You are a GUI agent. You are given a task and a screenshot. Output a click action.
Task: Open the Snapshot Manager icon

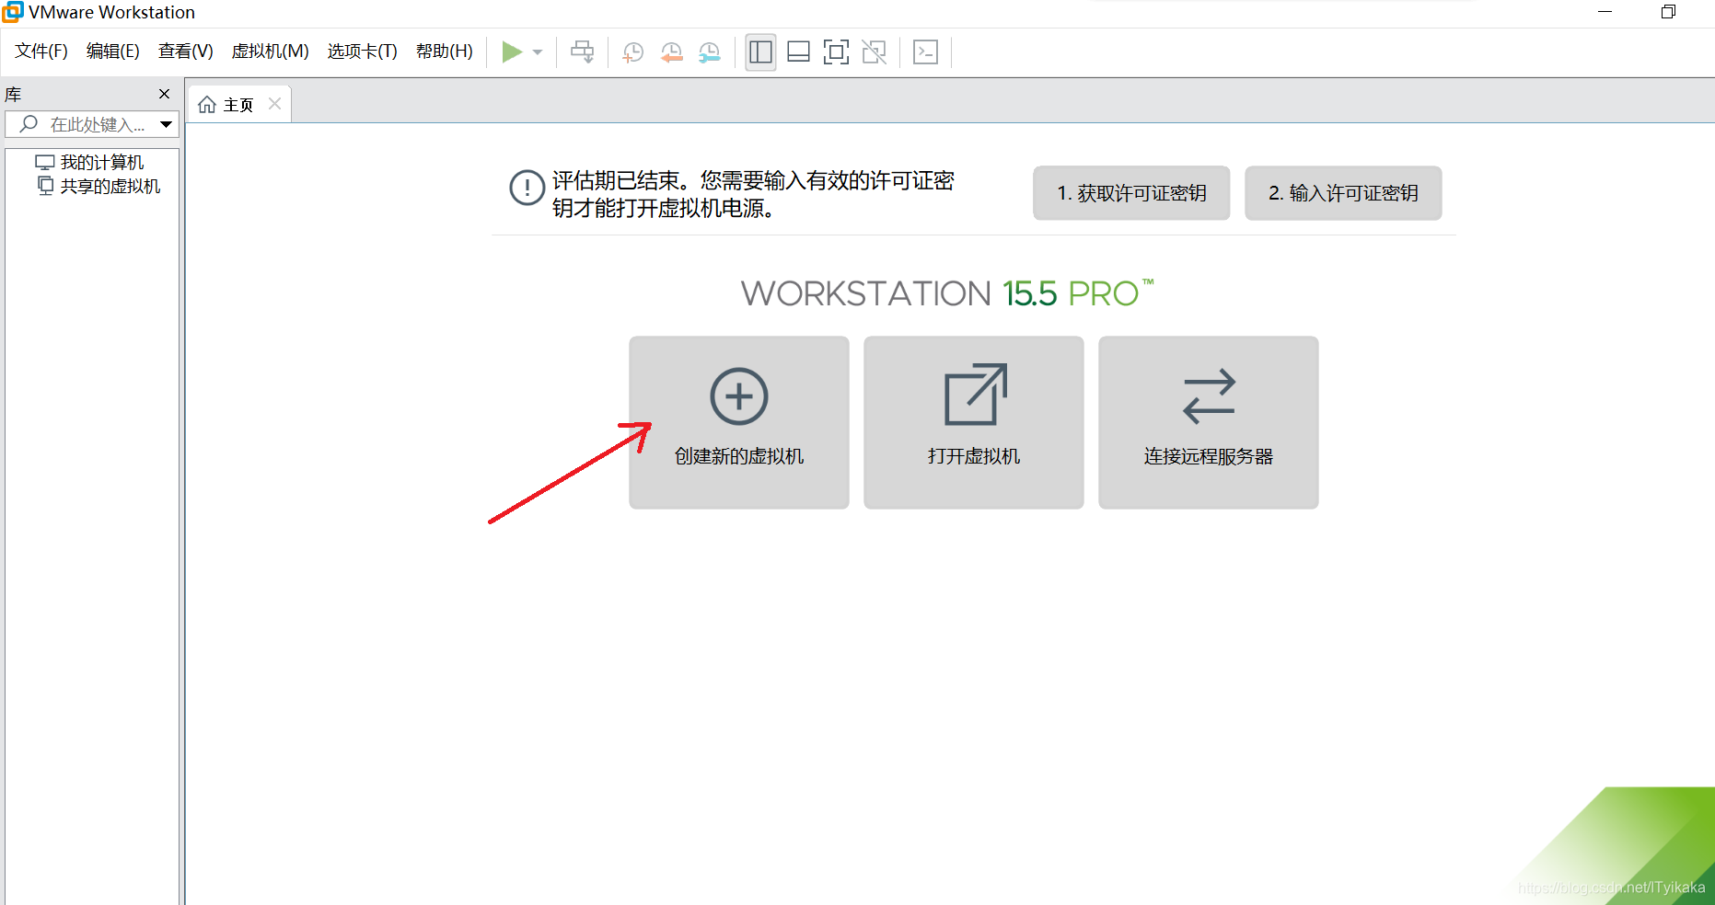pos(710,52)
